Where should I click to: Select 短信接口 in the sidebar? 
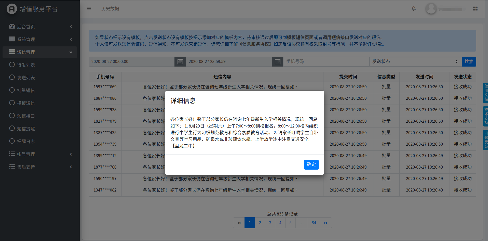(26, 116)
